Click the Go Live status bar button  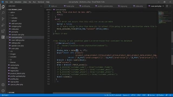(x=151, y=95)
